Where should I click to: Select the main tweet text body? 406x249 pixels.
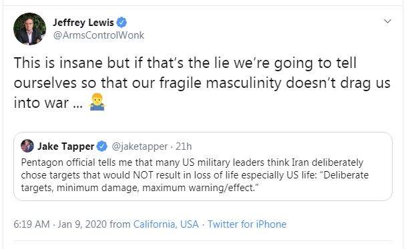click(x=202, y=83)
